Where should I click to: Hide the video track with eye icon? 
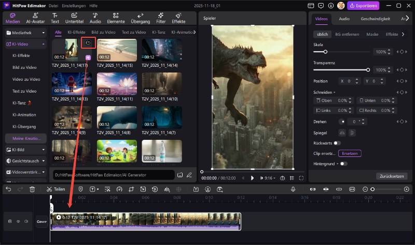18,222
